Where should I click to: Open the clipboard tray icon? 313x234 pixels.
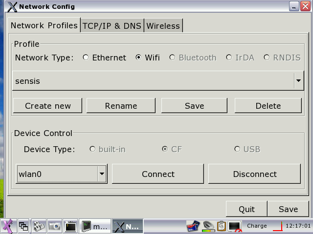pyautogui.click(x=222, y=226)
